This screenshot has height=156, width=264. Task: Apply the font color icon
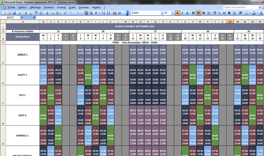[x=261, y=13]
